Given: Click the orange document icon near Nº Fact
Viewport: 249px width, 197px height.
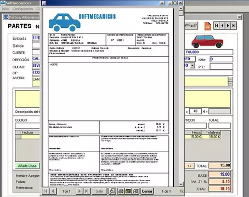Looking at the screenshot, I should (x=208, y=26).
